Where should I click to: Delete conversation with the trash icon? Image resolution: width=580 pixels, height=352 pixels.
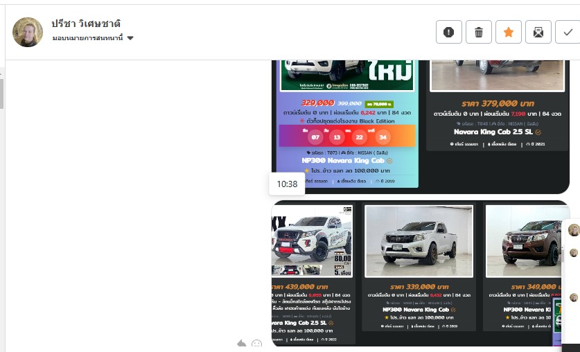tap(479, 32)
